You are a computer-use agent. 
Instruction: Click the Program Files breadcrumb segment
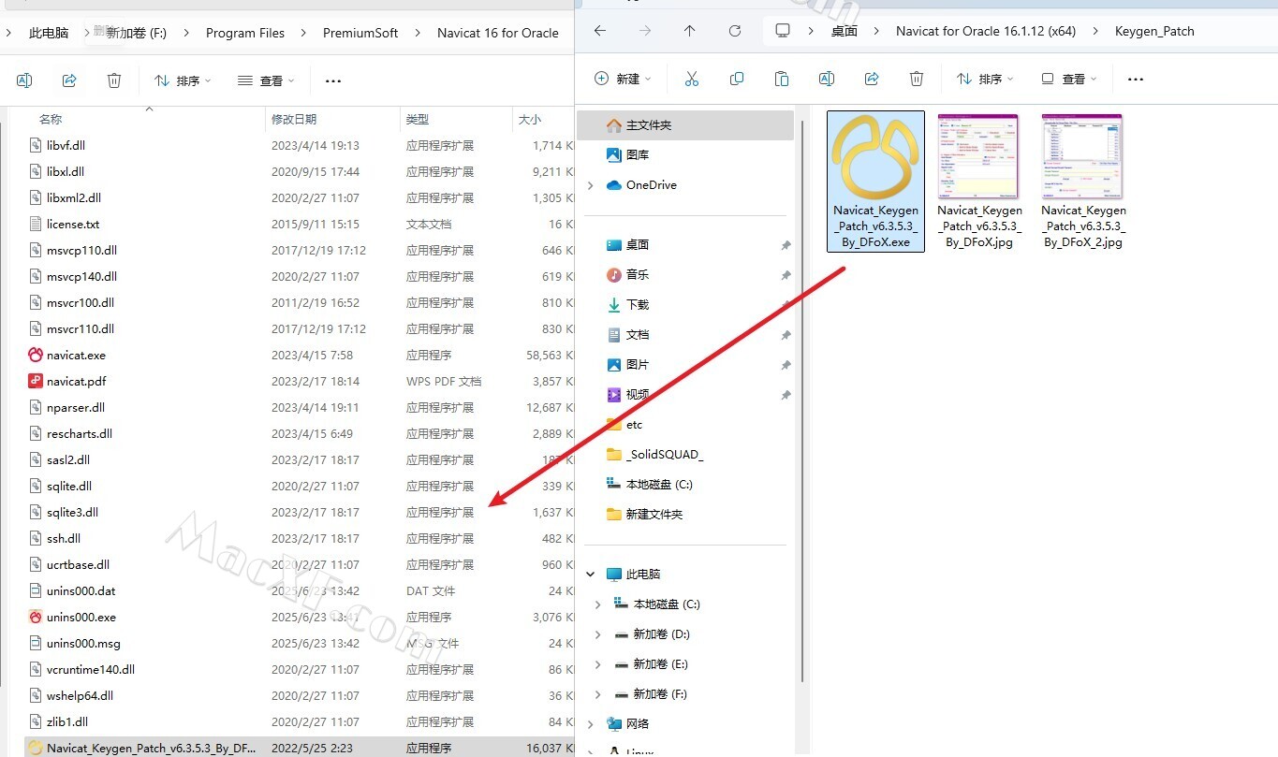(245, 33)
